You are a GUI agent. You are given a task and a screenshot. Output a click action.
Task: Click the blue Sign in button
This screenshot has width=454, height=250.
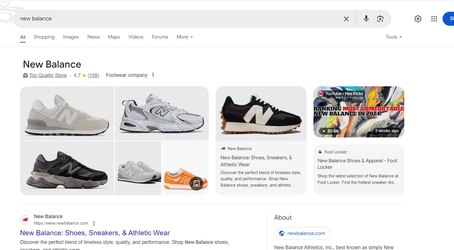click(449, 19)
